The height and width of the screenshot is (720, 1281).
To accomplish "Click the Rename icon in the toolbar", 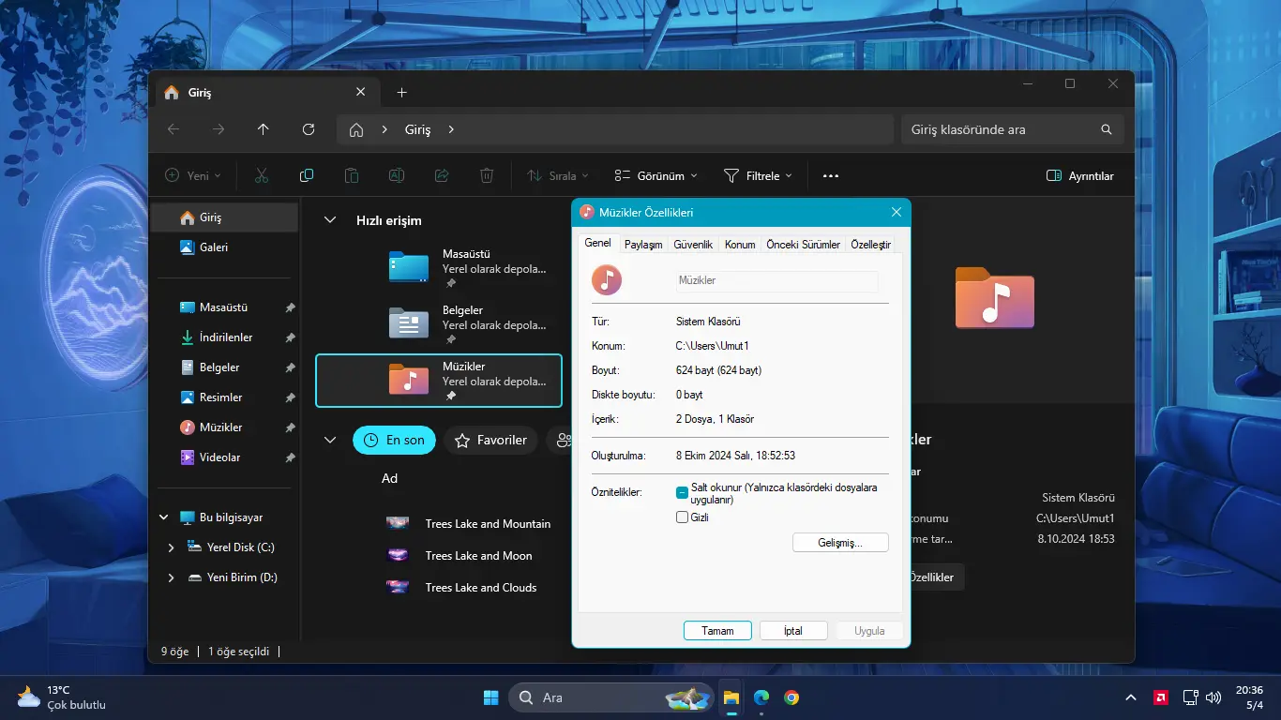I will pyautogui.click(x=397, y=175).
